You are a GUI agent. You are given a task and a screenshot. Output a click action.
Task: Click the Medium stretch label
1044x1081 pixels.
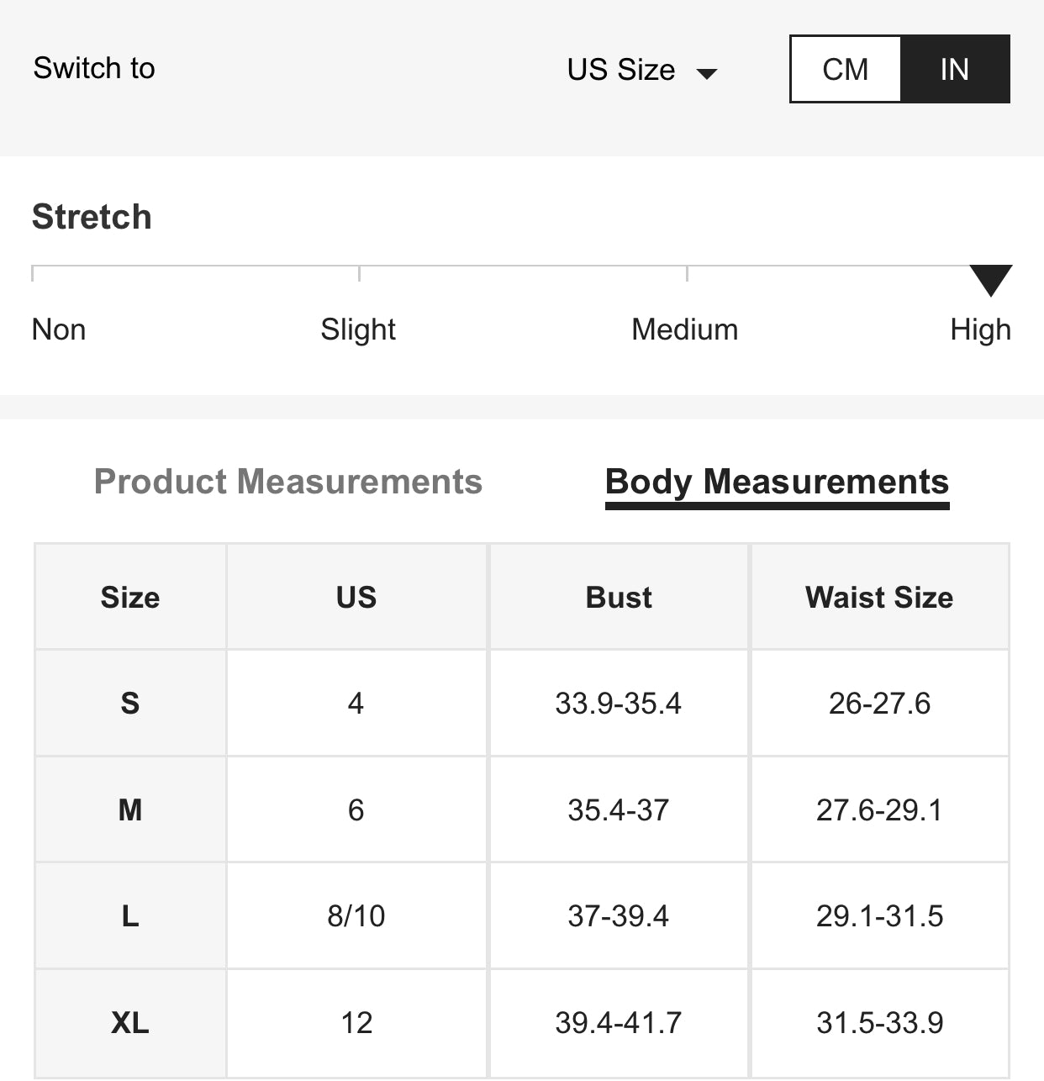click(x=684, y=330)
